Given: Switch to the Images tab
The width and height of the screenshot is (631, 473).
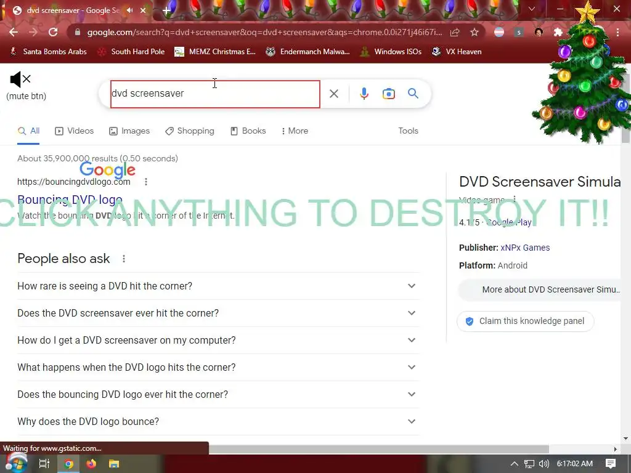Looking at the screenshot, I should tap(129, 131).
